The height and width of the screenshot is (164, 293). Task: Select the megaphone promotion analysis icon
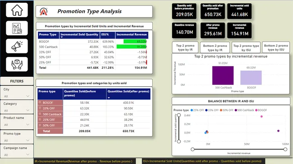click(17, 46)
